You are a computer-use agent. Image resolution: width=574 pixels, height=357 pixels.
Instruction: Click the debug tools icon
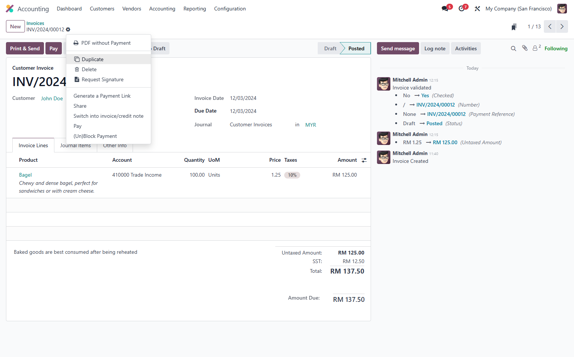coord(477,9)
